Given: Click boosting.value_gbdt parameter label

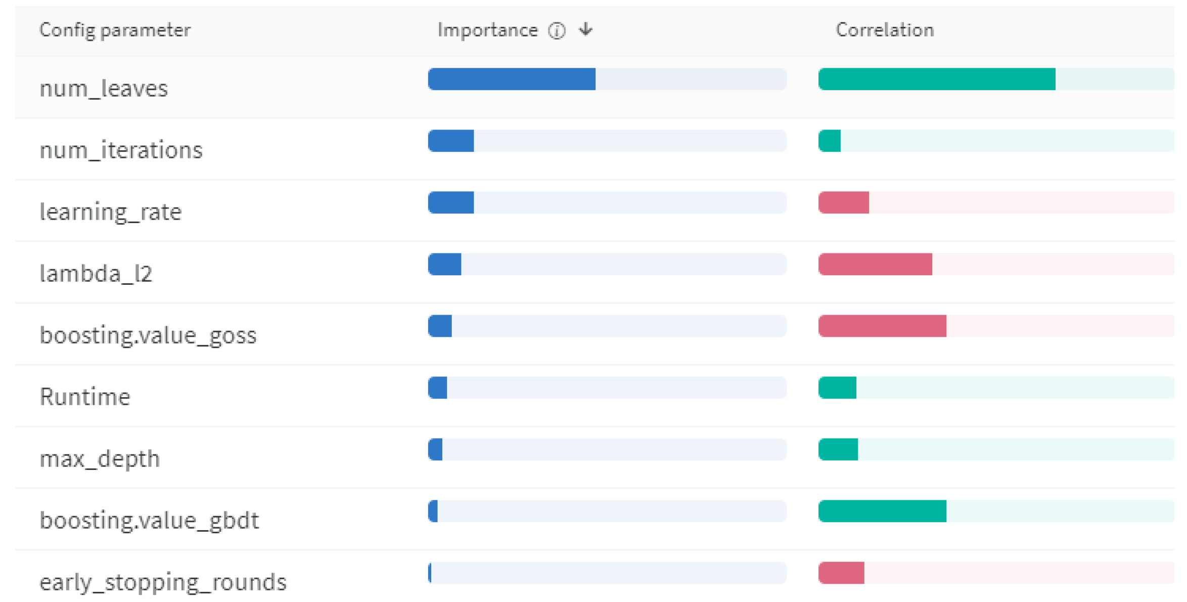Looking at the screenshot, I should coord(149,521).
